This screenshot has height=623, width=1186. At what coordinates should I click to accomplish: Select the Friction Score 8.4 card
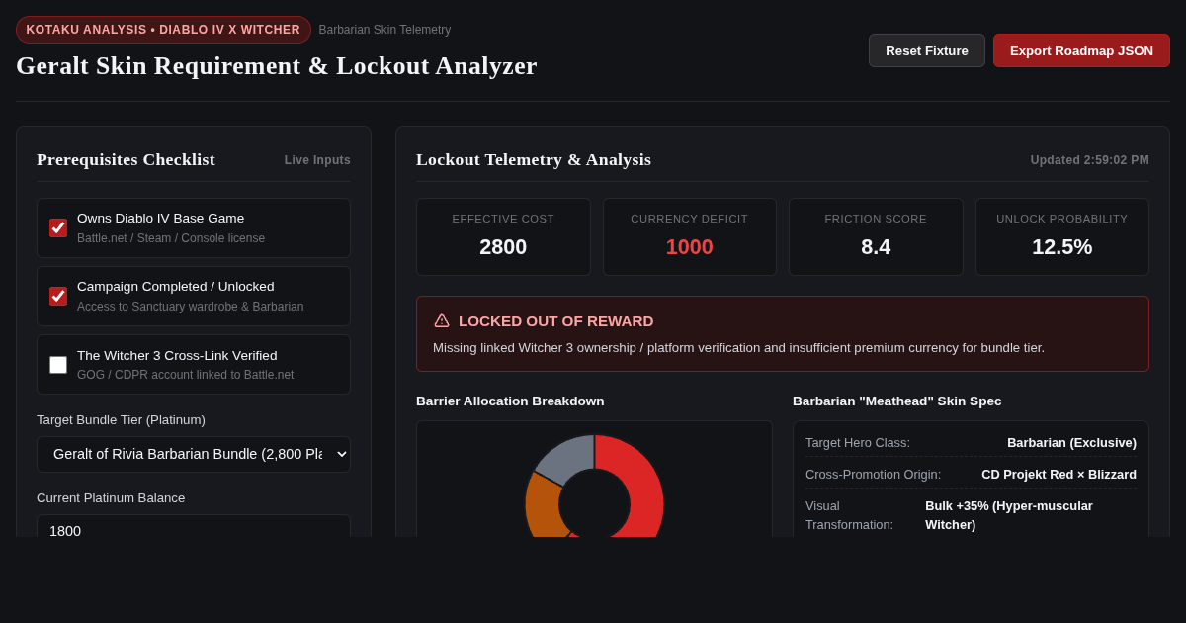876,236
